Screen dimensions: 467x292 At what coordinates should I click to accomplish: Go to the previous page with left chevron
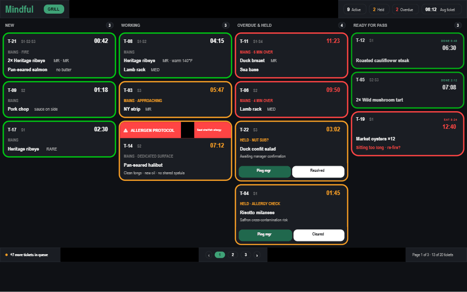click(209, 255)
